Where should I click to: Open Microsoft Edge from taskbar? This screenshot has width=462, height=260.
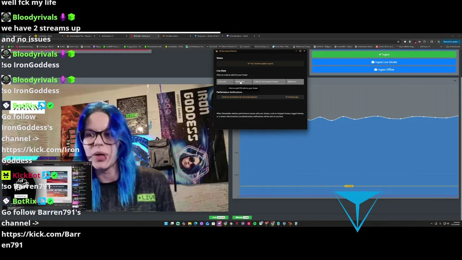(x=196, y=224)
